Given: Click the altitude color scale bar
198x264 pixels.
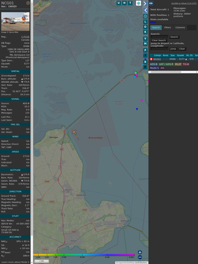Looking at the screenshot, I should point(84,255).
